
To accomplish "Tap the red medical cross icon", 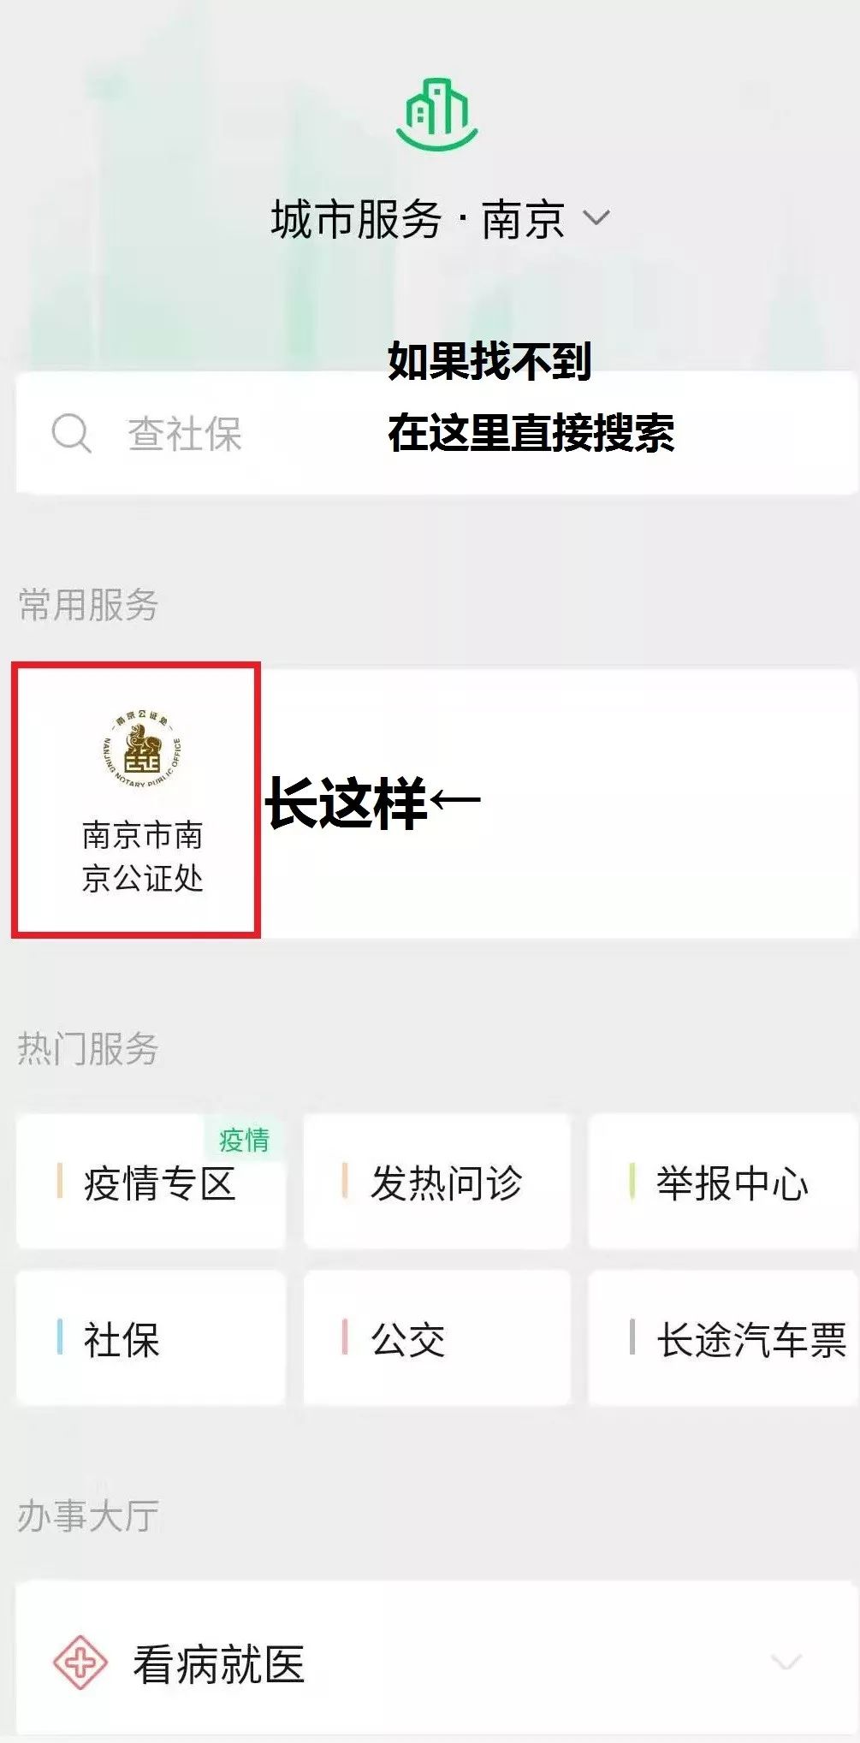I will pos(80,1662).
